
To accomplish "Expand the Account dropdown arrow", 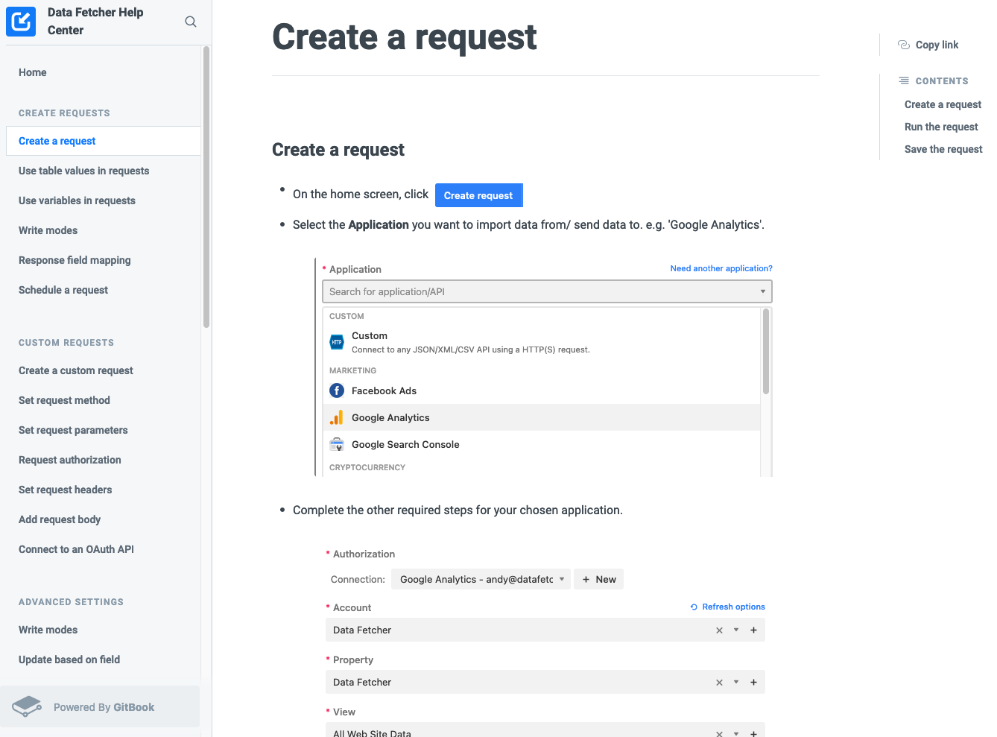I will click(736, 630).
